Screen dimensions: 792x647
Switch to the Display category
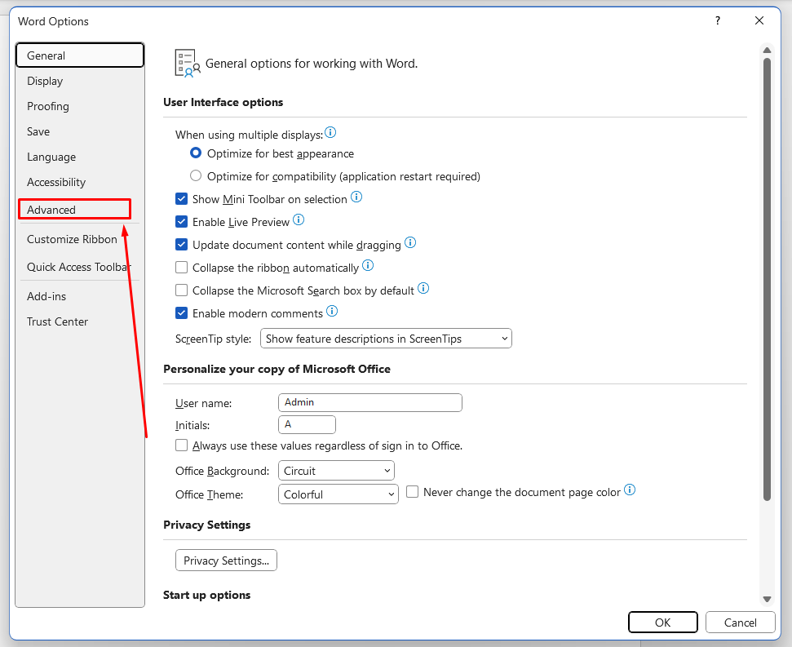pyautogui.click(x=80, y=81)
